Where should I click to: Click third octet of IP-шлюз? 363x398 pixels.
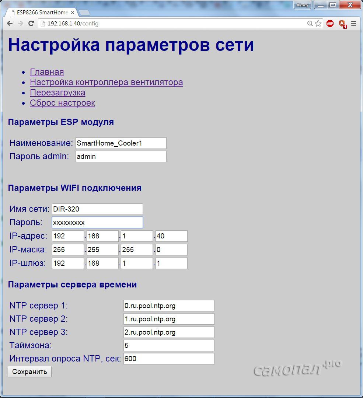(x=137, y=263)
